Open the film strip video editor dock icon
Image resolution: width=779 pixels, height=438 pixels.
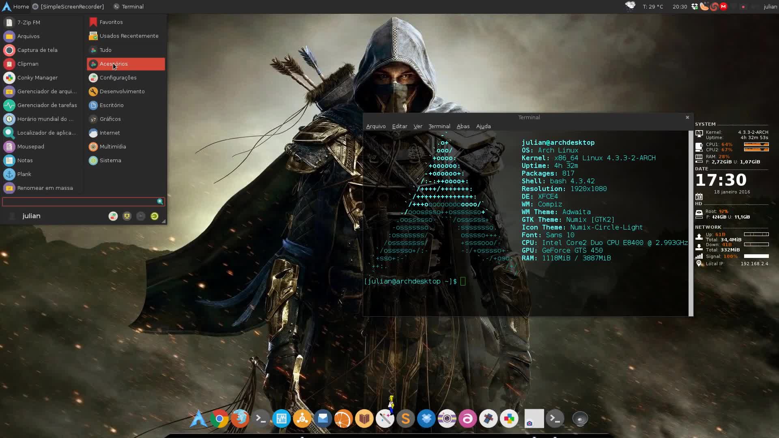click(488, 419)
